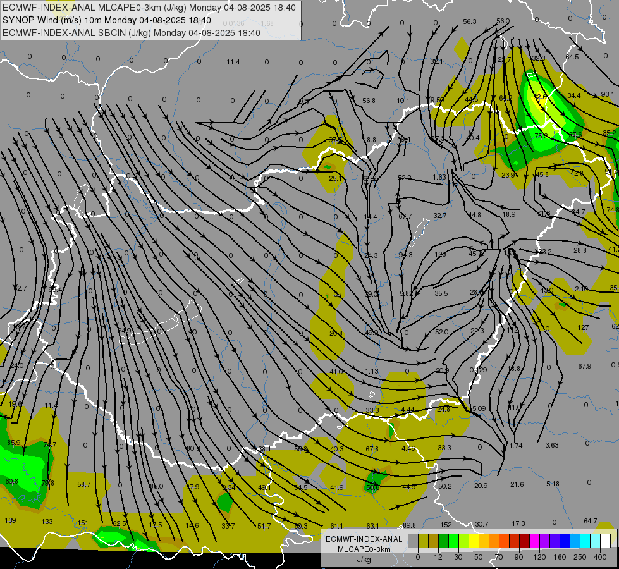This screenshot has width=619, height=569.
Task: Click the map value 151
Action: click(x=82, y=523)
